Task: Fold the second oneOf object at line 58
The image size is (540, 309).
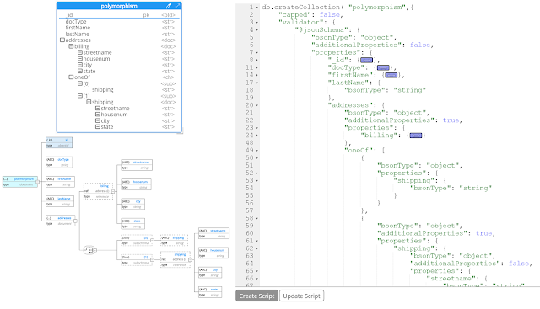Action: click(x=256, y=219)
